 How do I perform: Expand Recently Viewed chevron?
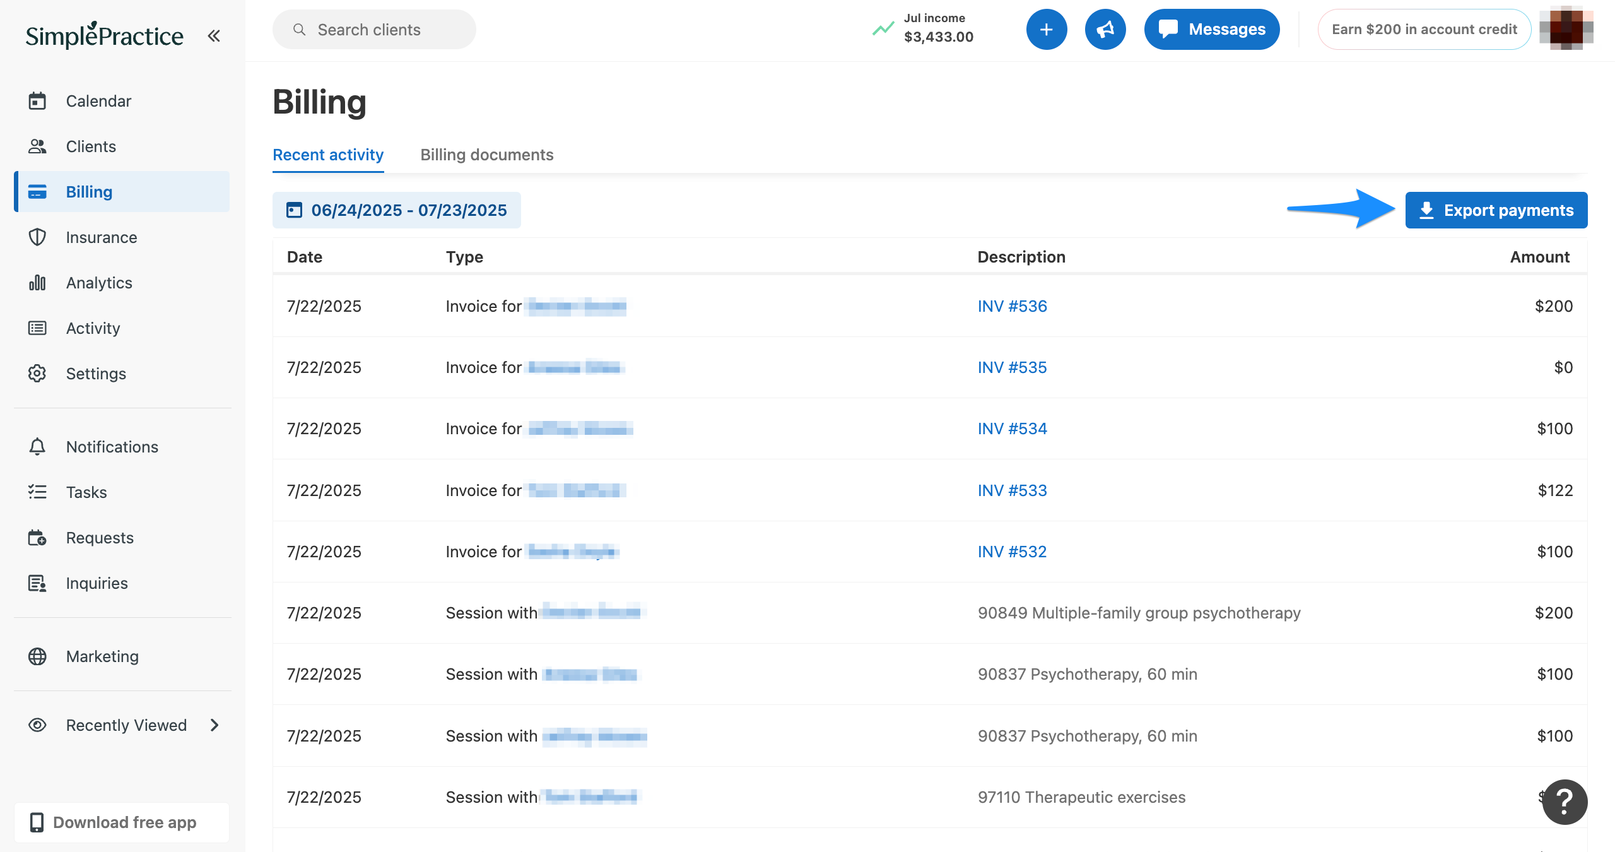[x=214, y=725]
